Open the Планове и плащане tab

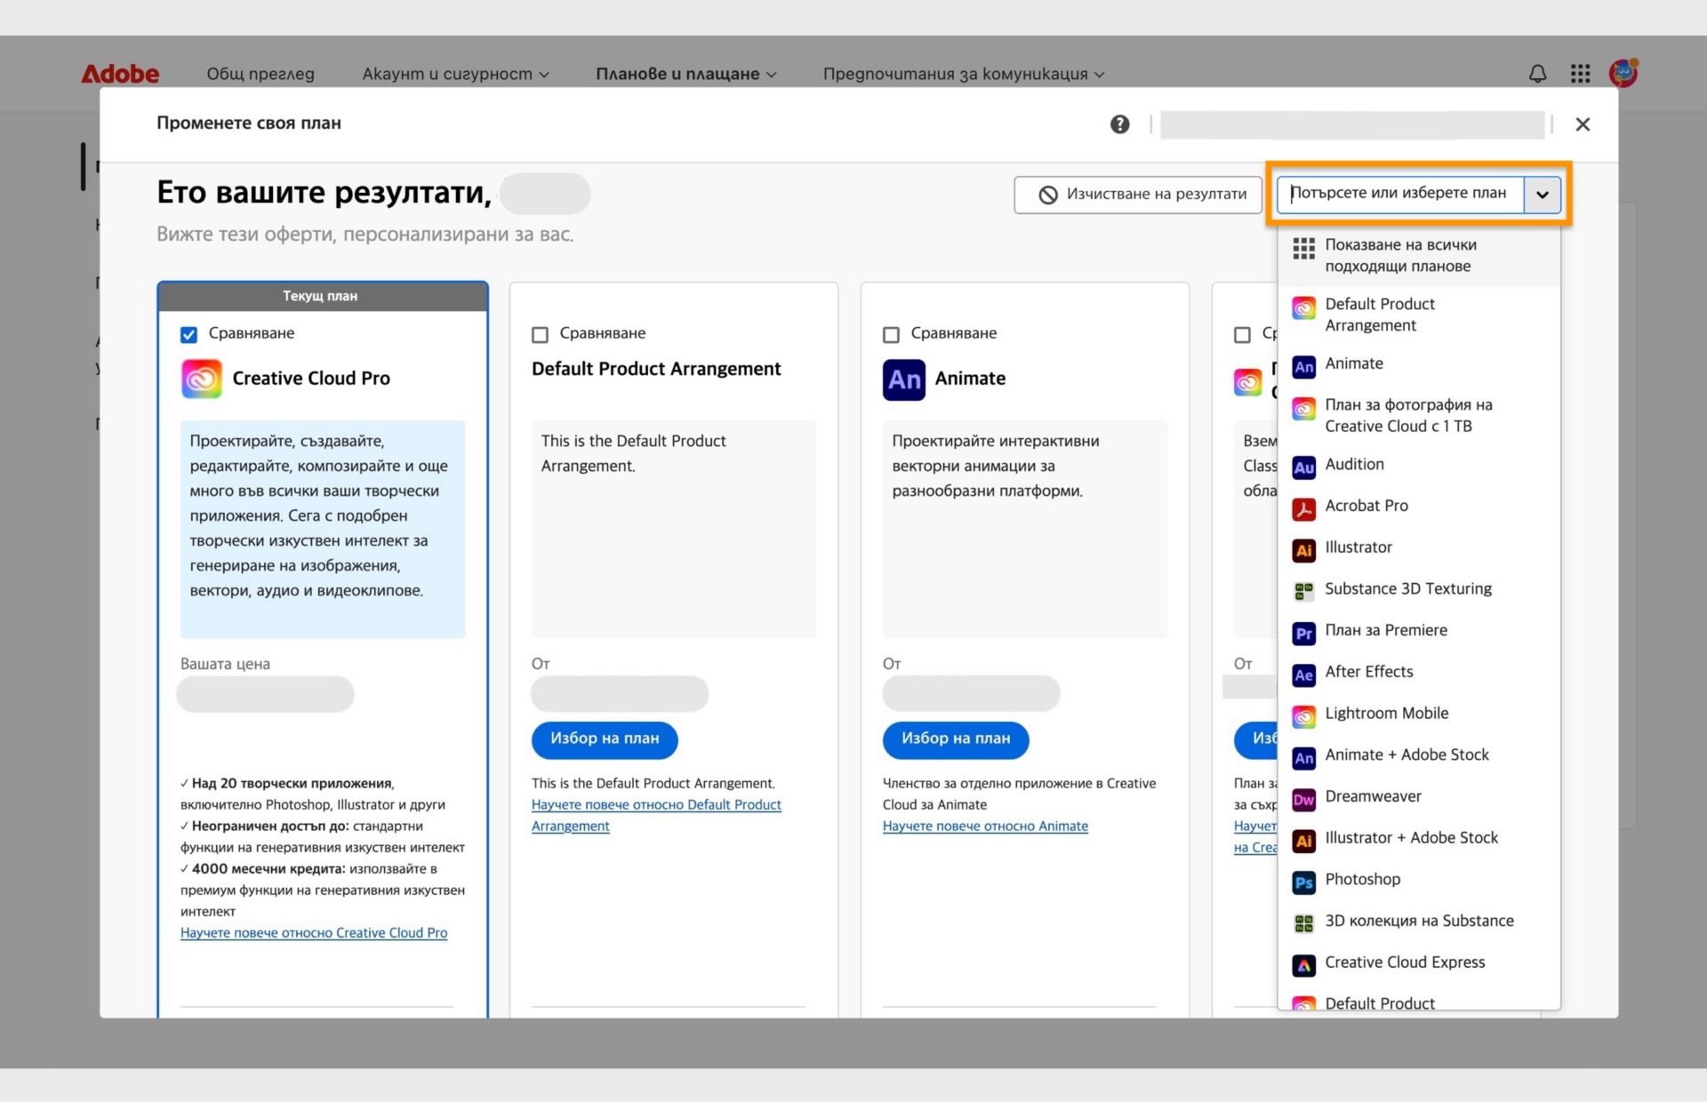pos(677,74)
